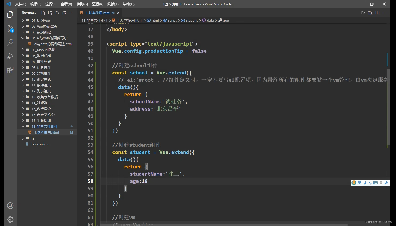
Task: Click the vertical editor scrollbar thumb
Action: coord(388,107)
